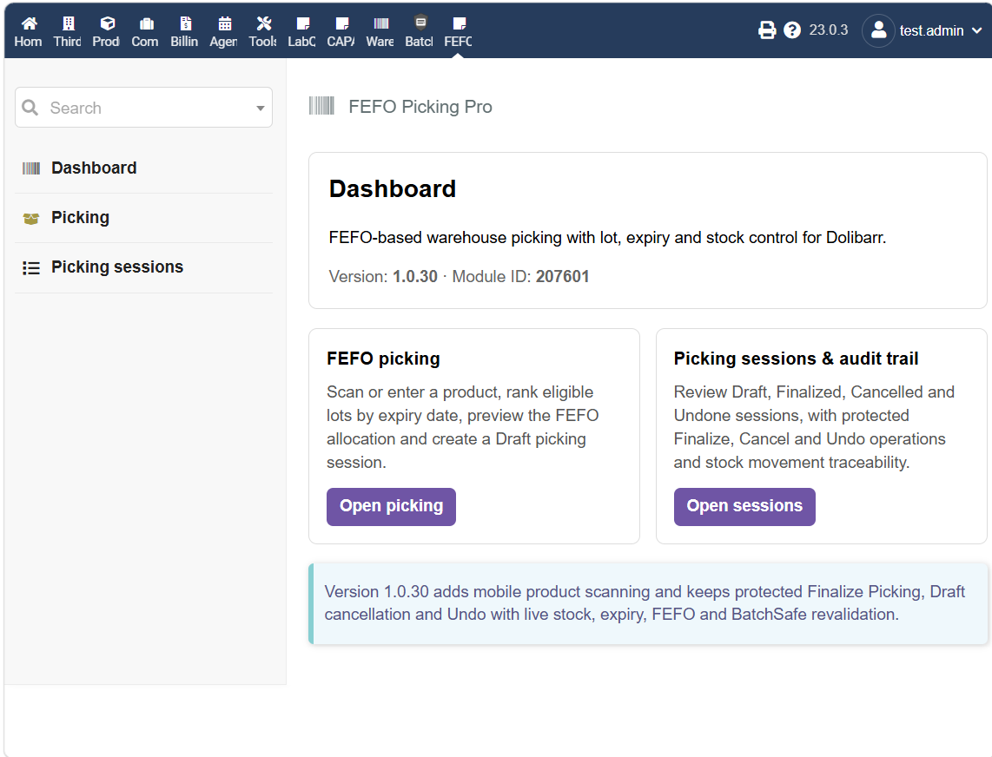Click the Version 1.0.30 info notice
The height and width of the screenshot is (757, 992).
(x=648, y=603)
